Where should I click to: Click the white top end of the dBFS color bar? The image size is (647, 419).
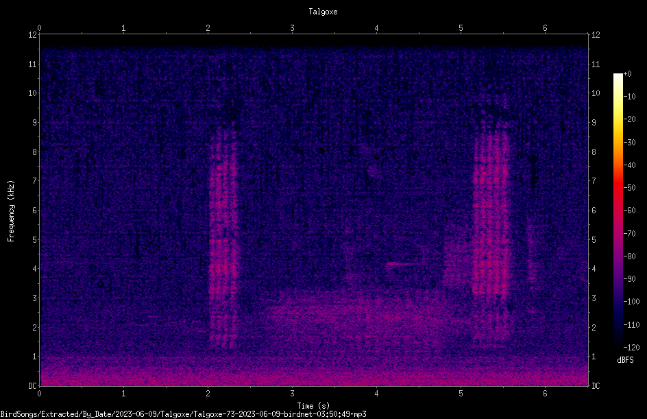point(618,76)
